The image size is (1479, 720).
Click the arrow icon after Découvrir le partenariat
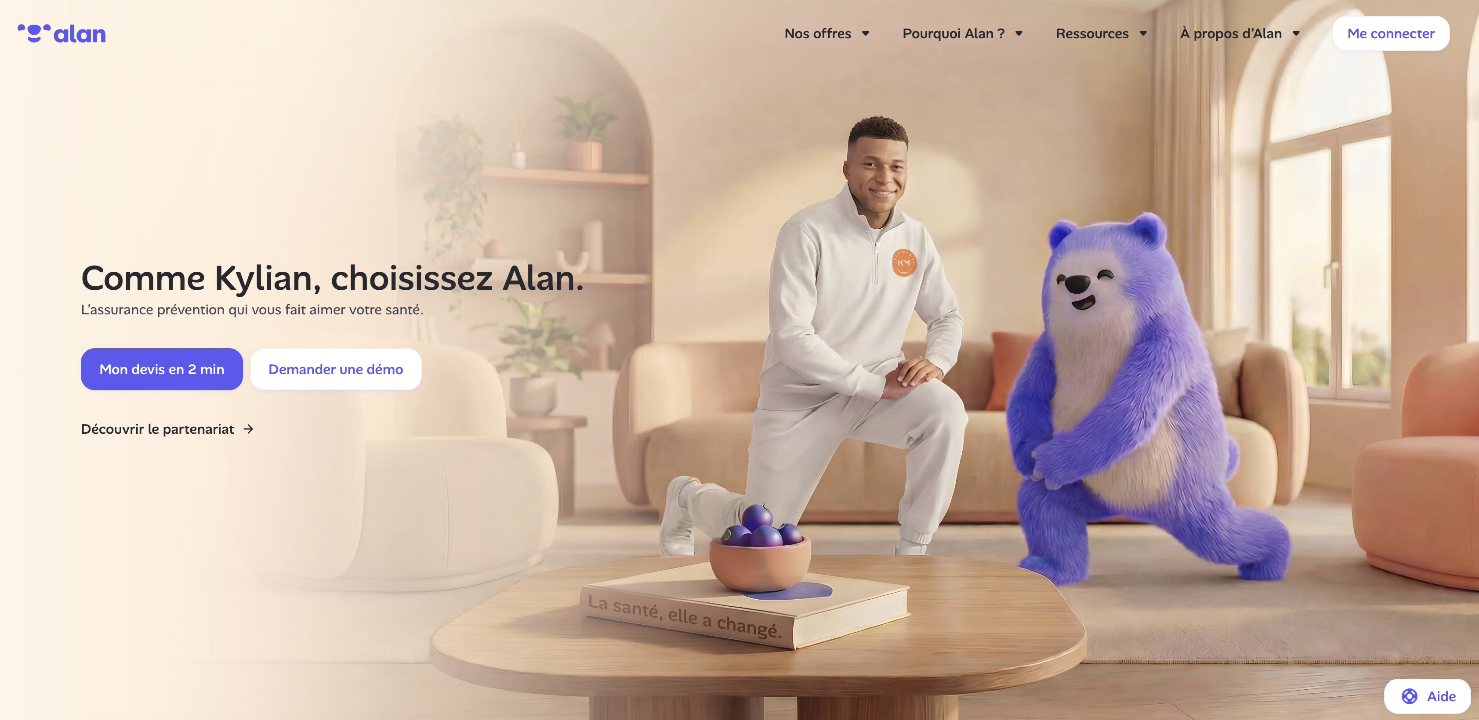[x=248, y=429]
